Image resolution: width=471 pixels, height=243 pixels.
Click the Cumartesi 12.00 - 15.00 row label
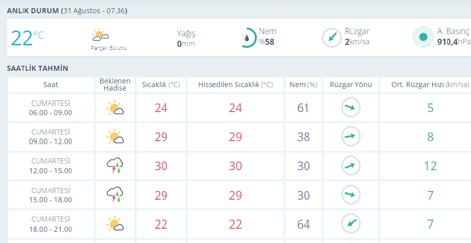point(50,166)
